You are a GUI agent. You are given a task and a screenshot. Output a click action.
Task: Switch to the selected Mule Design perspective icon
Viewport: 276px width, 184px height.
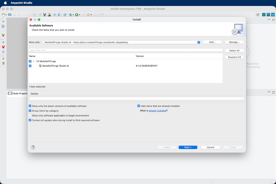pos(273,15)
